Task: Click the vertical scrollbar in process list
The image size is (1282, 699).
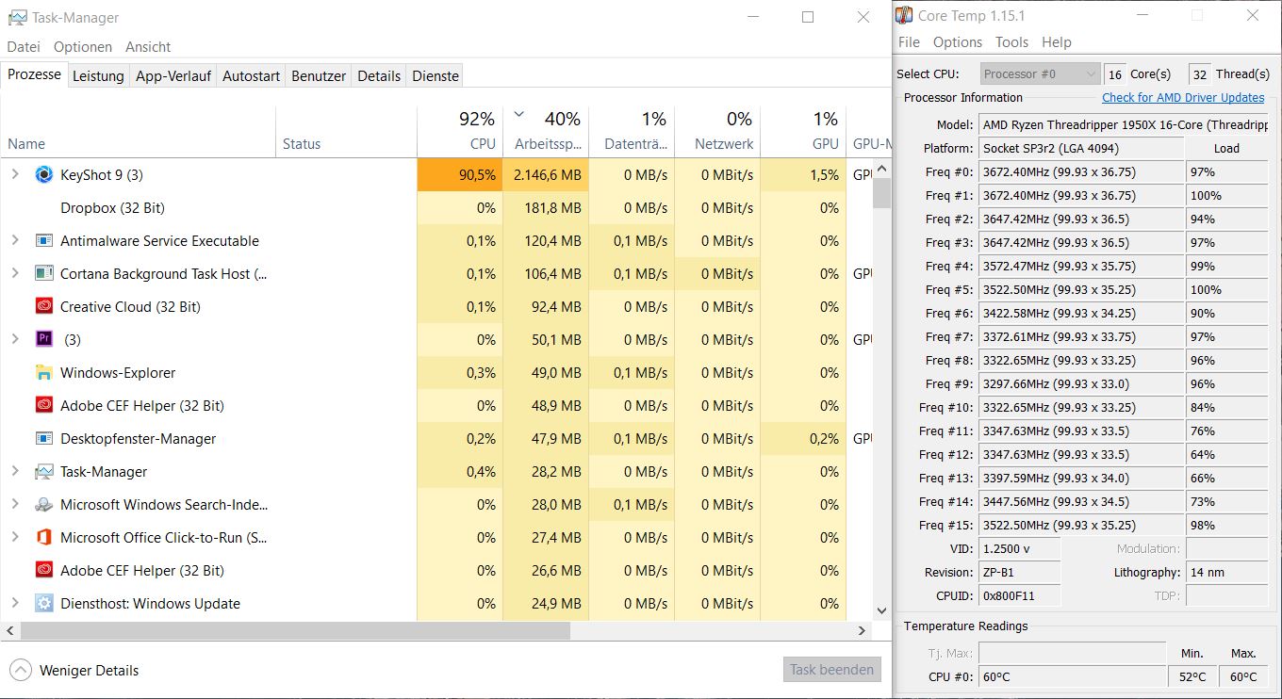Action: pos(881,193)
